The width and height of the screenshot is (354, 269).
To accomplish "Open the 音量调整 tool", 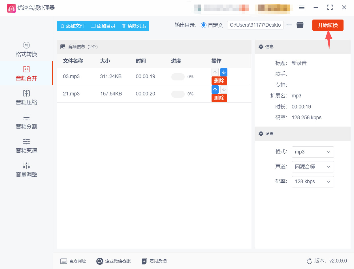I will [x=26, y=170].
